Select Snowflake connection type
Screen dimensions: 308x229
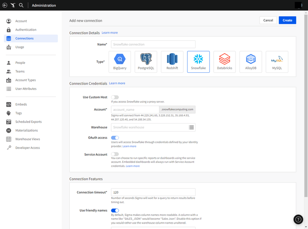(x=198, y=62)
